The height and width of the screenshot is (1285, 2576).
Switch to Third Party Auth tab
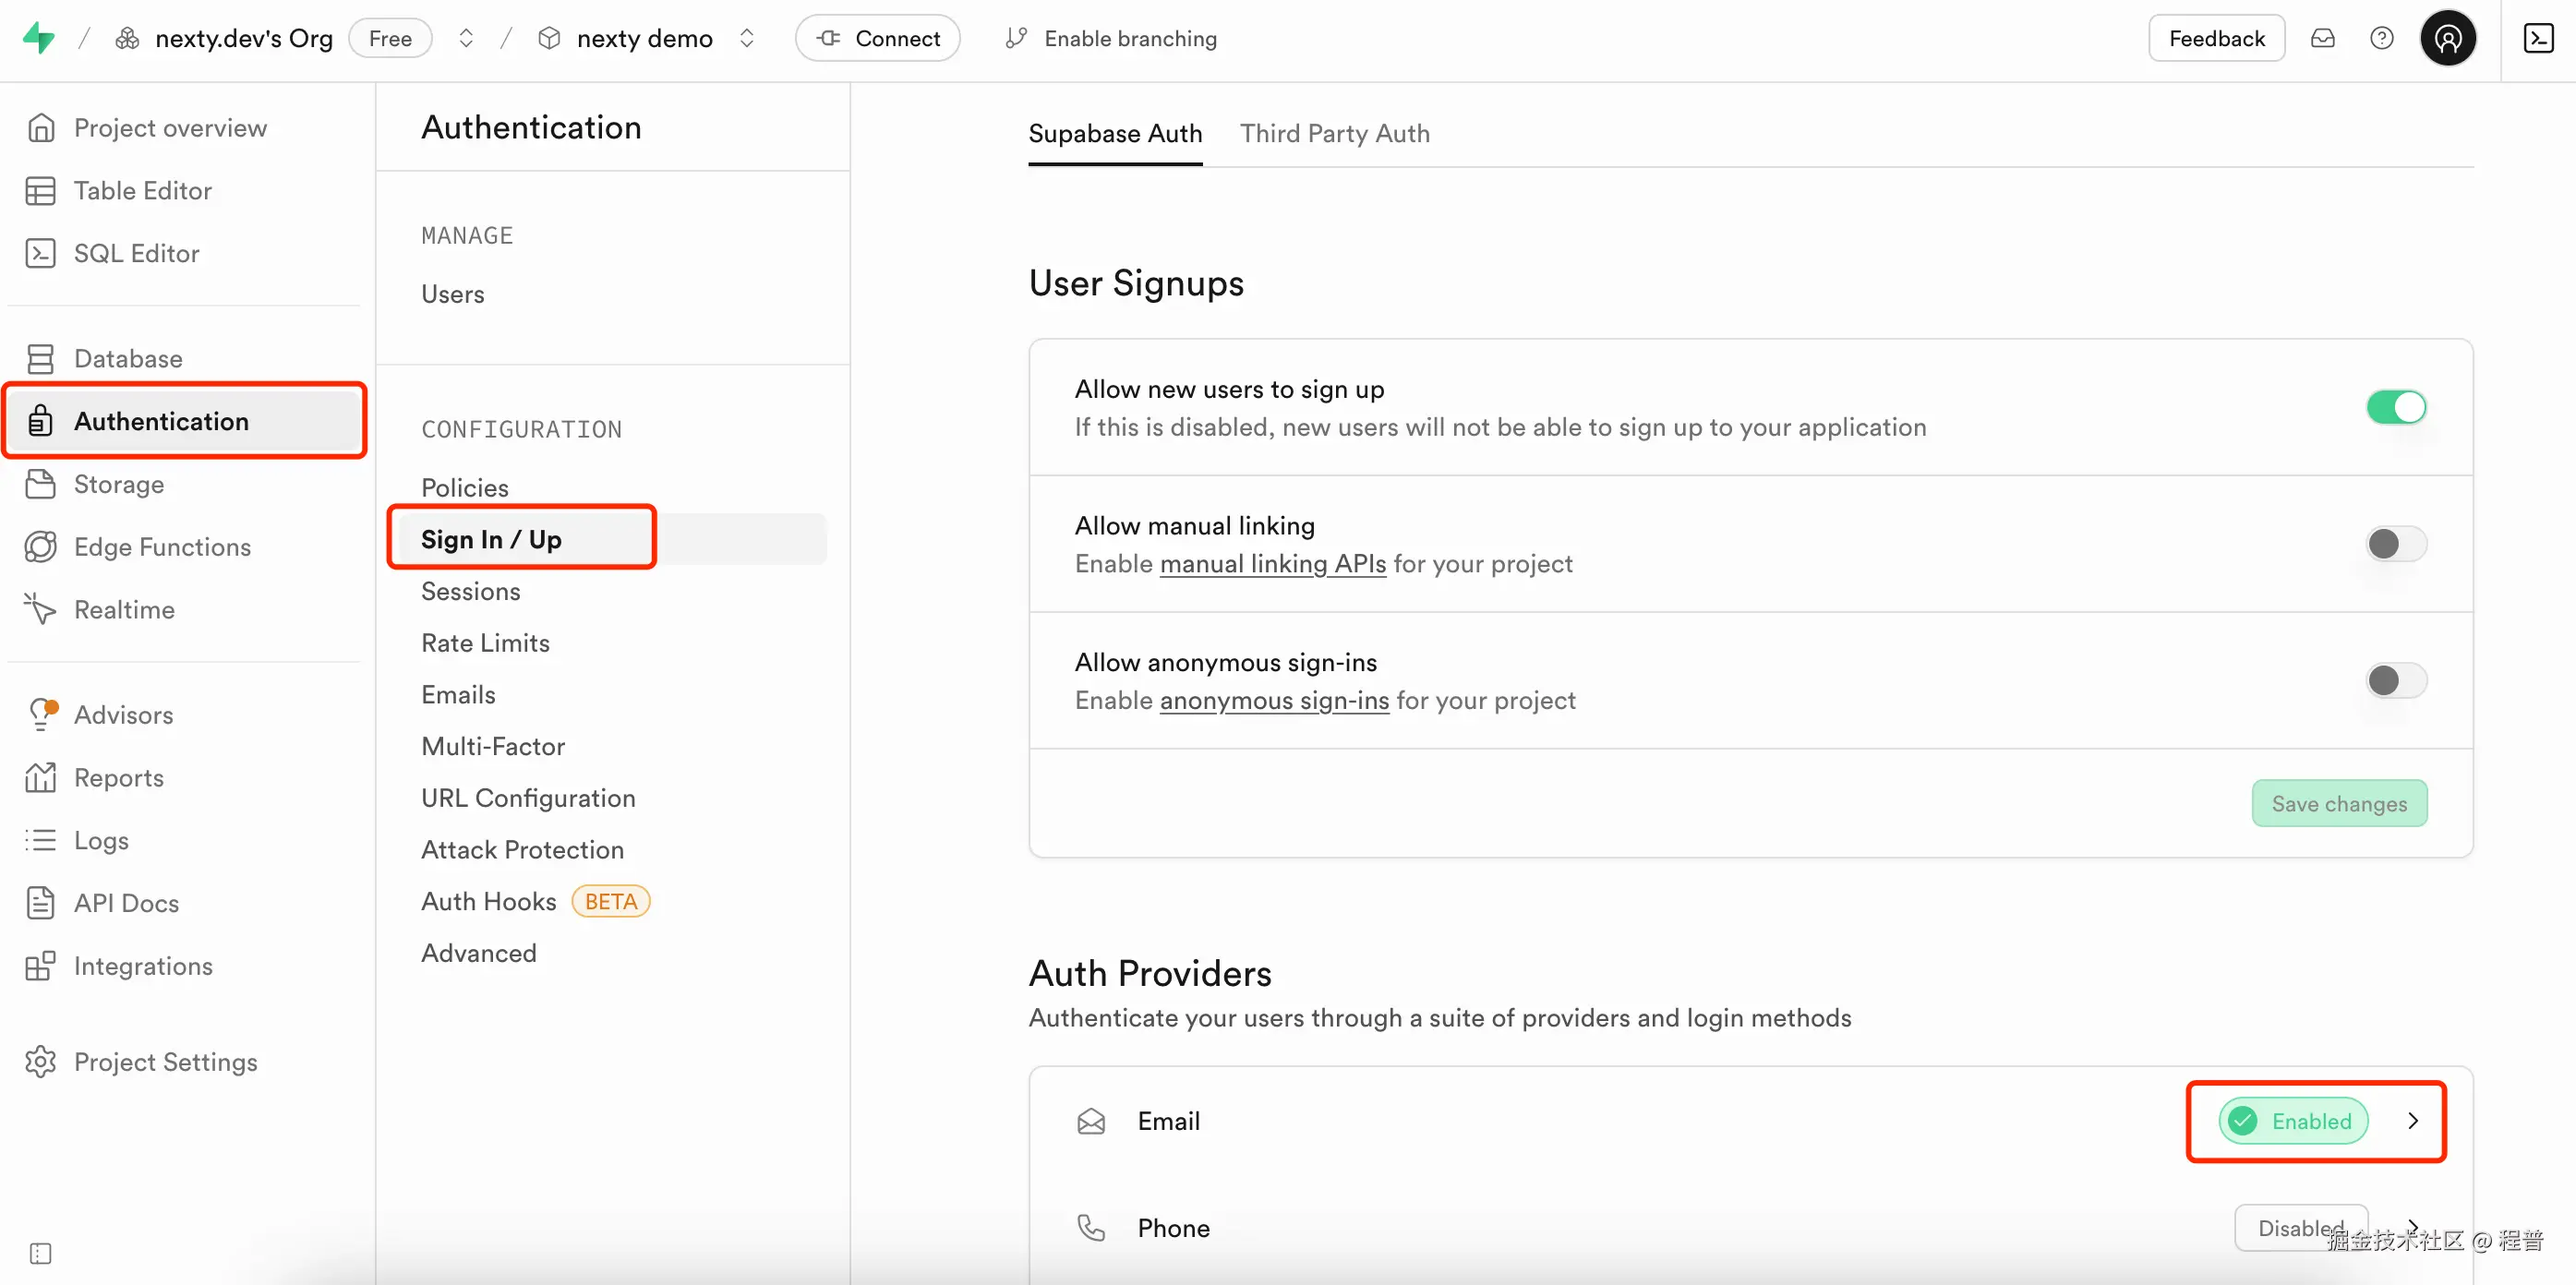[1334, 133]
